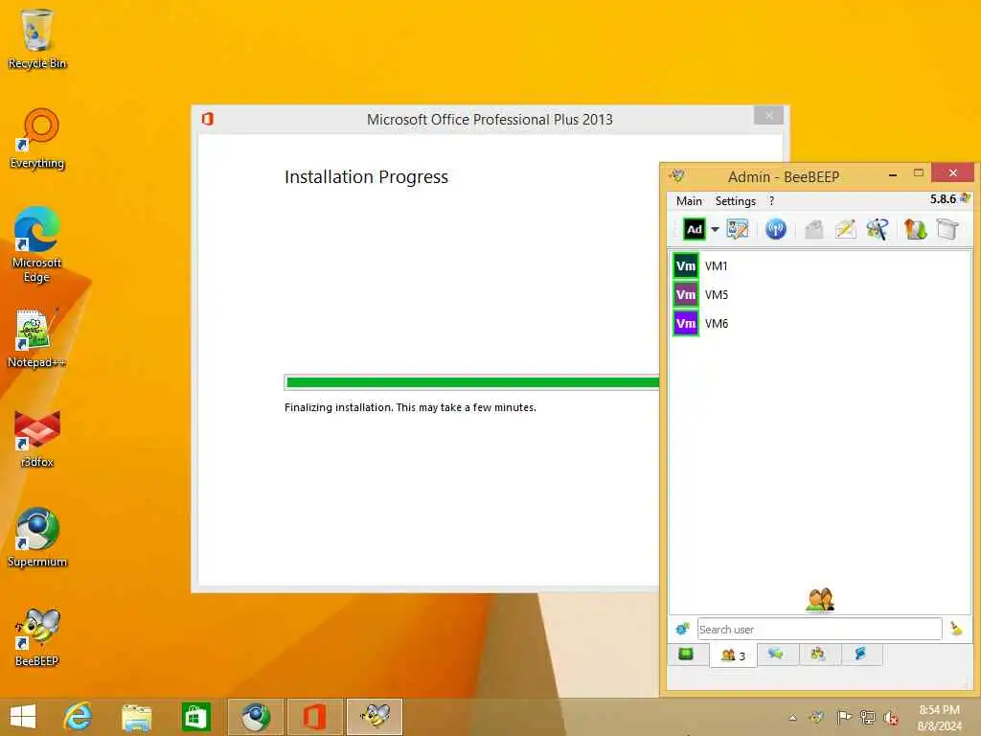Close the BeeBEEP window
This screenshot has width=981, height=736.
click(x=953, y=172)
